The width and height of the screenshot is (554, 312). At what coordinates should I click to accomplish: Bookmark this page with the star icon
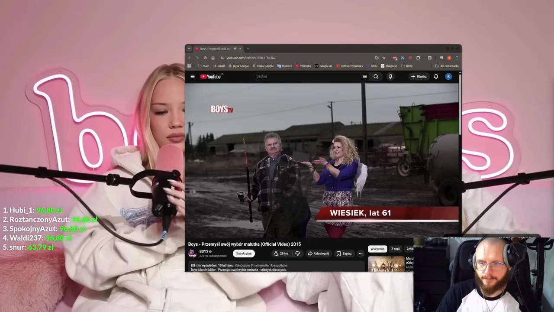tap(383, 58)
